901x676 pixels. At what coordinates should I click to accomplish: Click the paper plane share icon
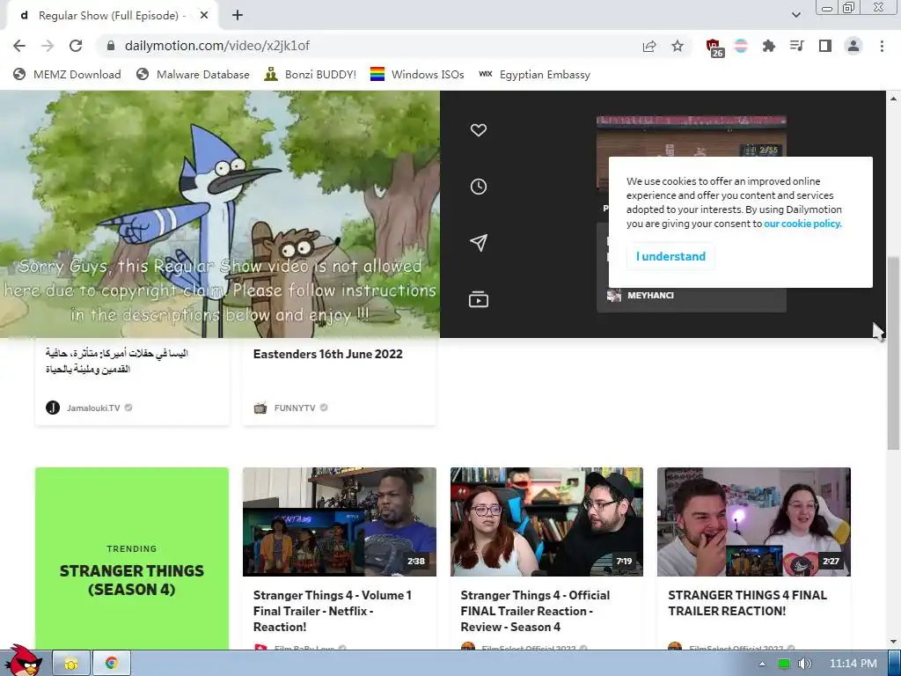tap(478, 243)
